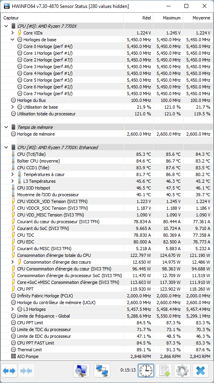Click the CPU EDC lightning icon
Screen dimensions: 214x383
click(x=13, y=242)
